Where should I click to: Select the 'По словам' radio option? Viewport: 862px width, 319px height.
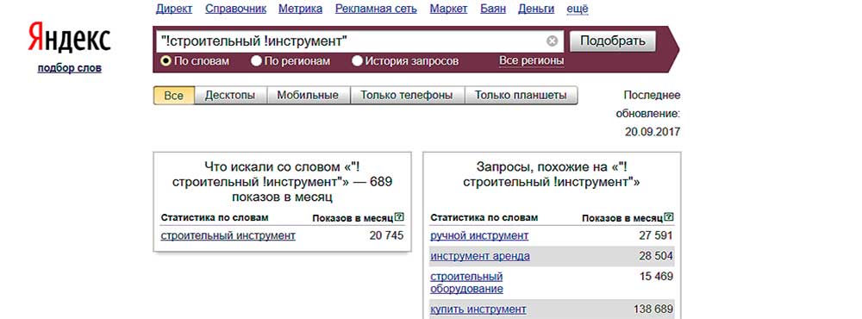point(166,61)
